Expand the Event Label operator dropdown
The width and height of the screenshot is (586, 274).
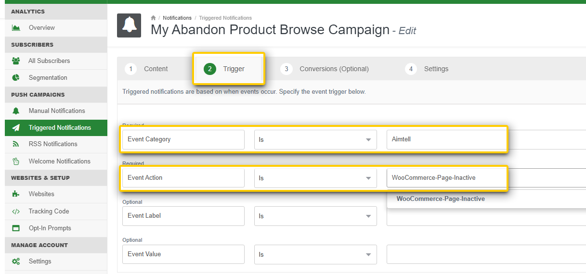click(315, 216)
